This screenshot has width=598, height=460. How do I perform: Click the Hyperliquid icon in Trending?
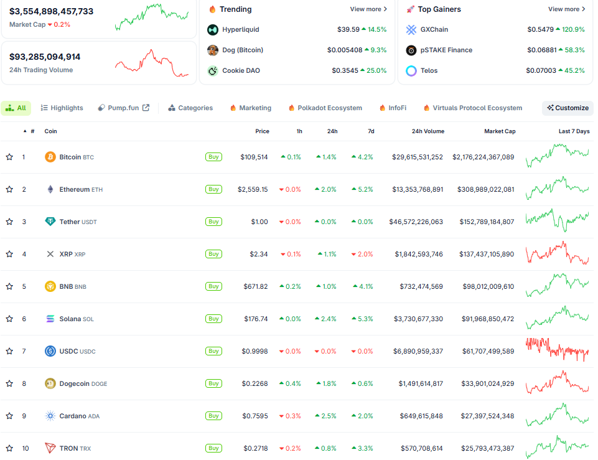tap(213, 29)
